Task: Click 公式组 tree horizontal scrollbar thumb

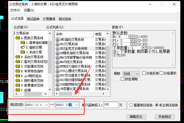Action: click(x=33, y=94)
